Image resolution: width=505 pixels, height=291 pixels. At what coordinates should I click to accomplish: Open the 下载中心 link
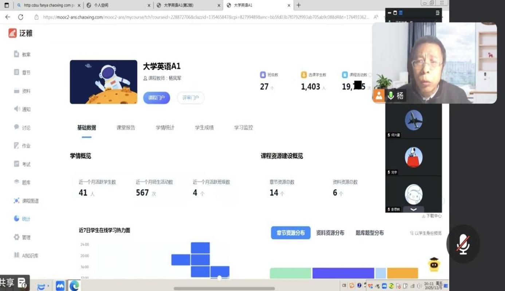coord(432,216)
